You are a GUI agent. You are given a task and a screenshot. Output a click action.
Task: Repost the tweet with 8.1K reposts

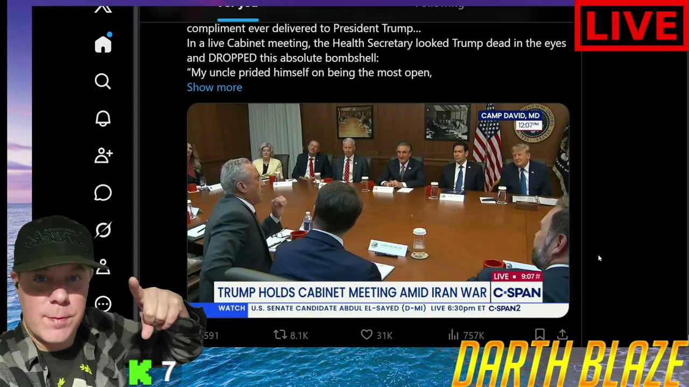(291, 335)
